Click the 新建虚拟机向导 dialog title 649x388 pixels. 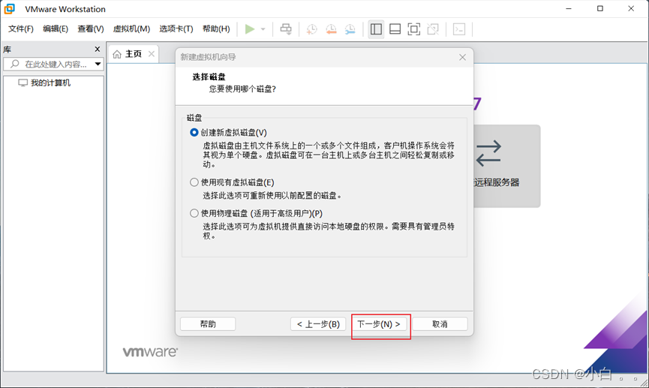click(x=208, y=57)
